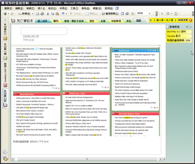Open the 格式(O) menu
The width and height of the screenshot is (195, 164).
pos(52,9)
